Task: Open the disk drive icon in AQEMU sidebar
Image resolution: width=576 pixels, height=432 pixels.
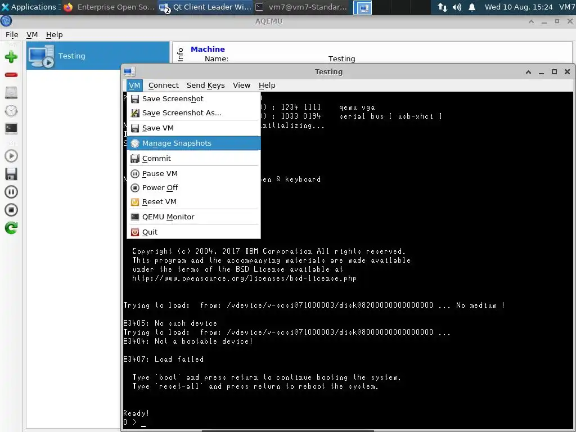Action: coord(11,93)
